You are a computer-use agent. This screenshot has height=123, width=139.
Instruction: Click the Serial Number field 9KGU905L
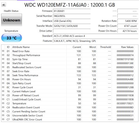(x=72, y=16)
